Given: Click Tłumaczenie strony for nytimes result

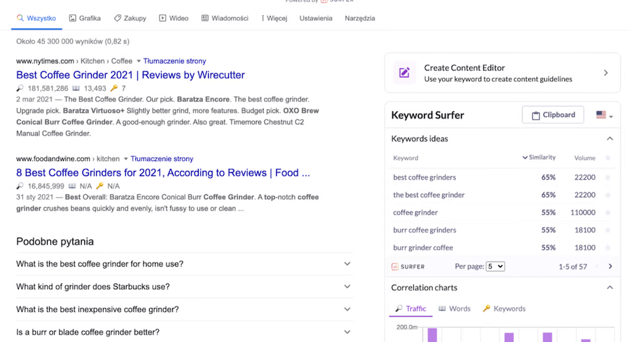Looking at the screenshot, I should [x=174, y=61].
